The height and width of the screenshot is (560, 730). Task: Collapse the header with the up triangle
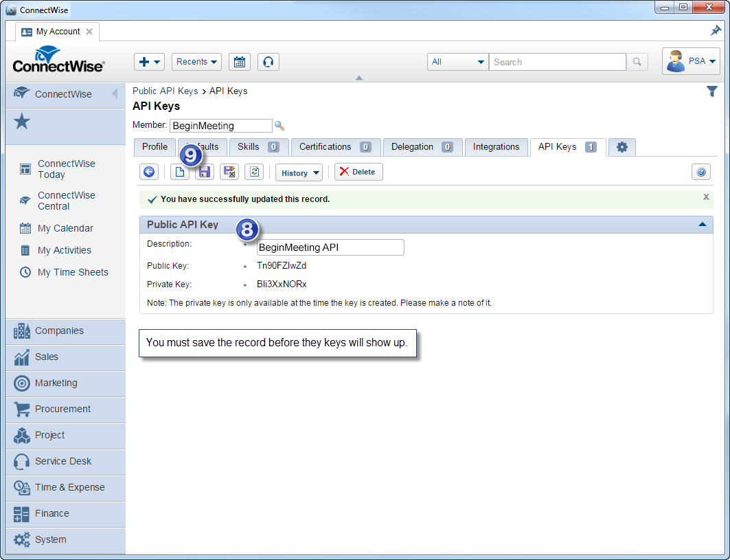click(359, 78)
